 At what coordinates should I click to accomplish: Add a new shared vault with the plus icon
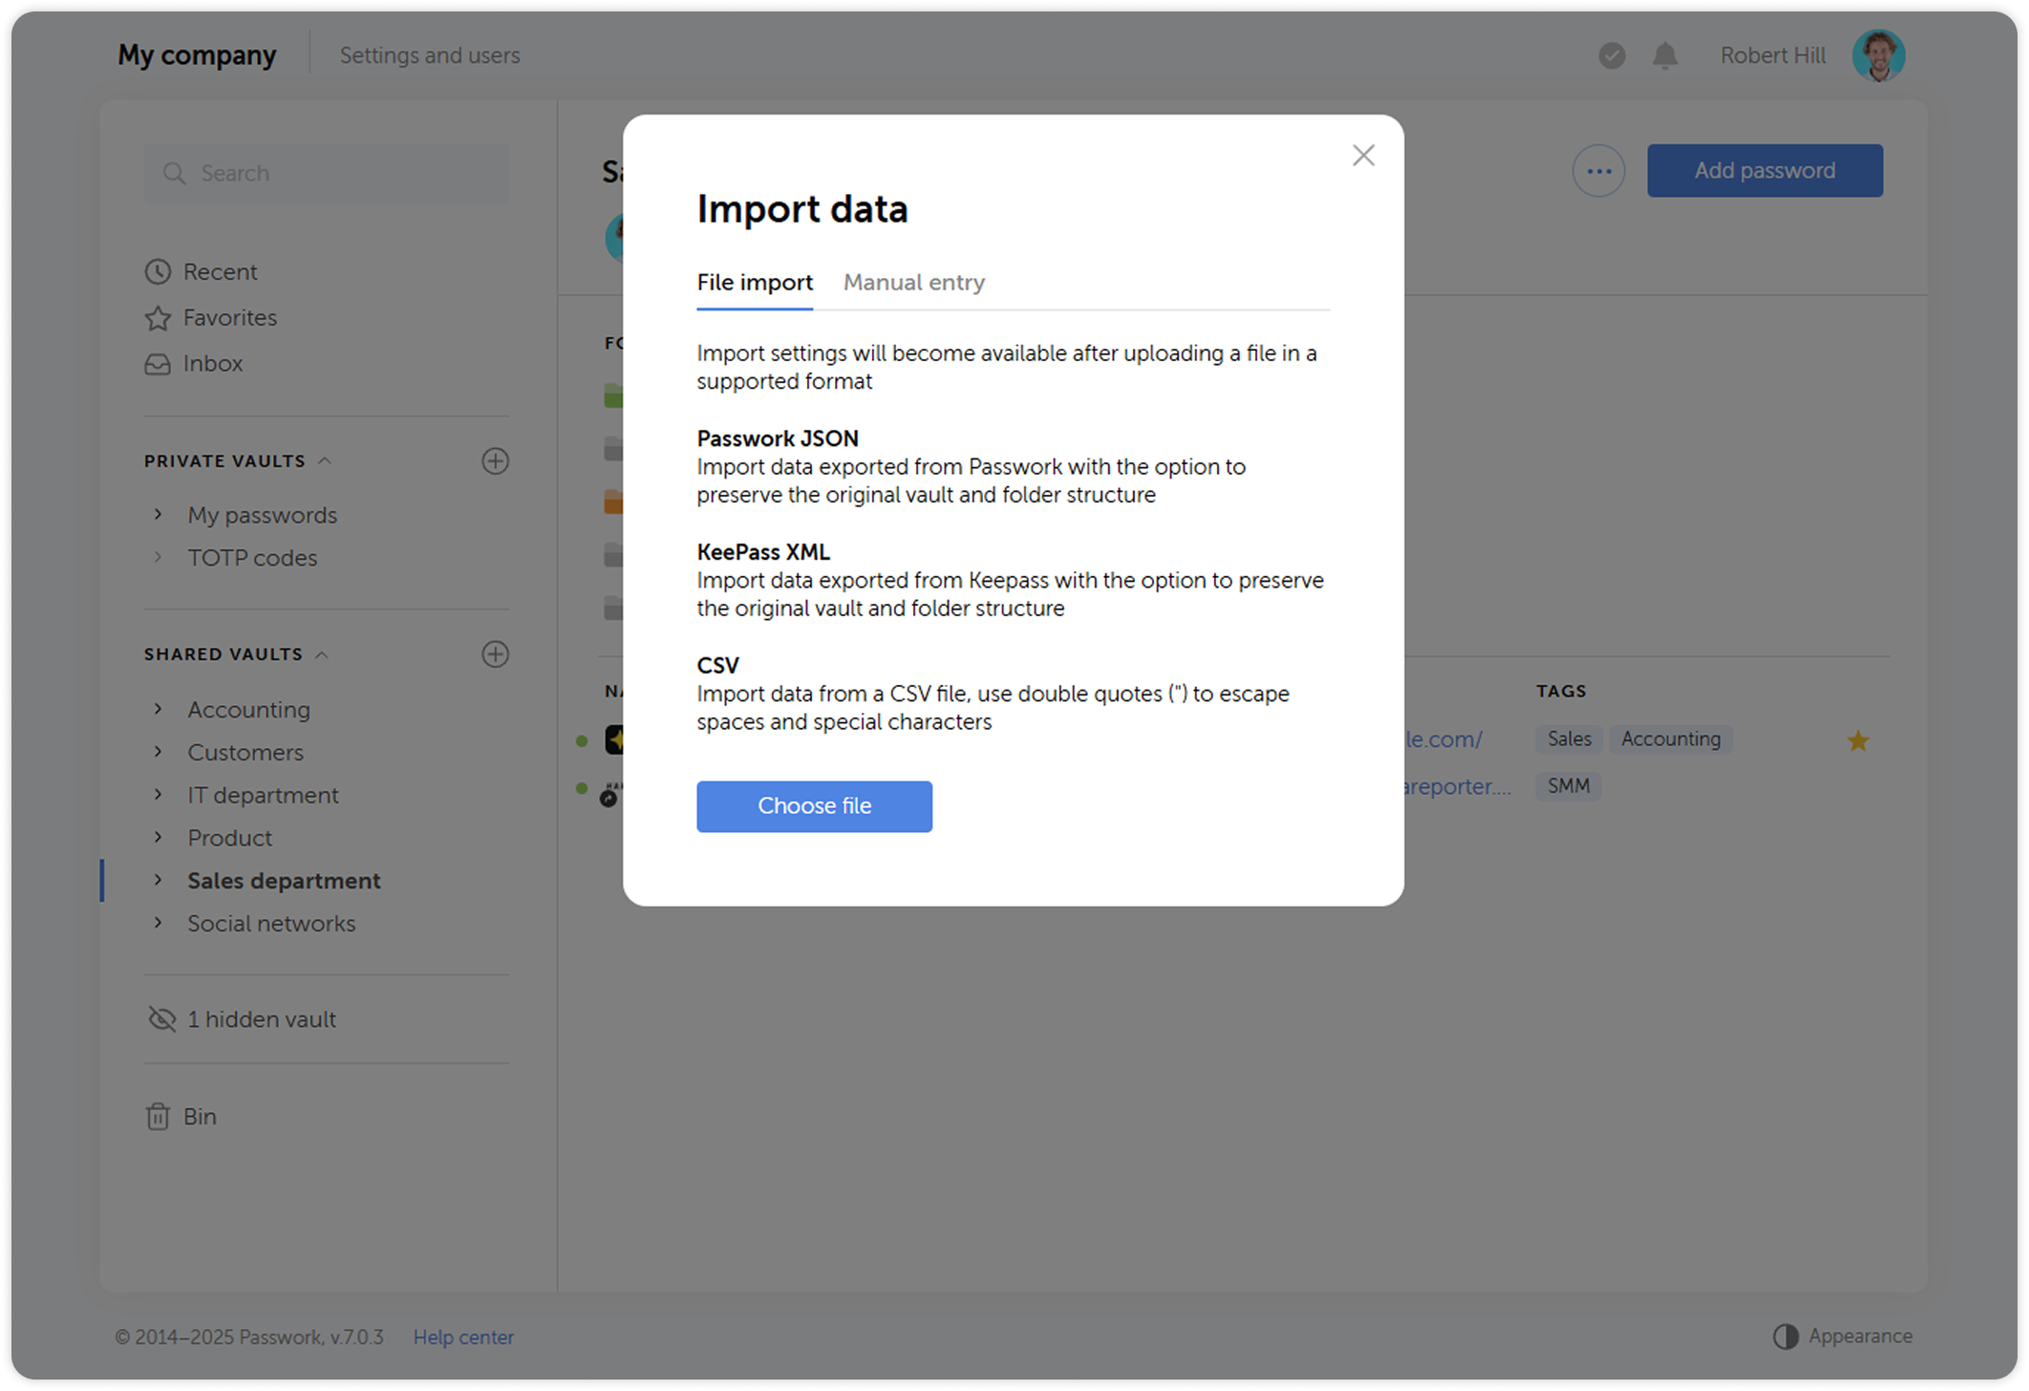coord(495,654)
